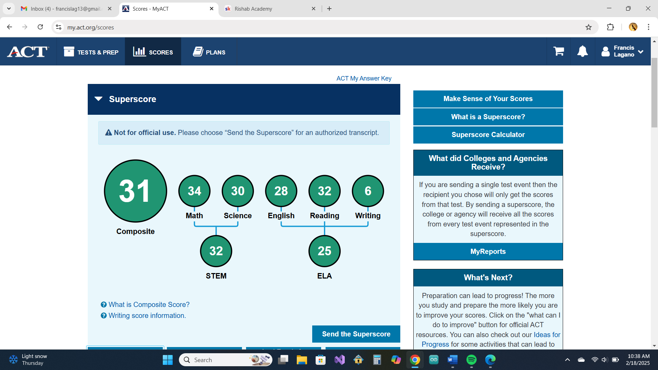Open the ACT My Answer Key link
This screenshot has height=370, width=658.
point(364,78)
